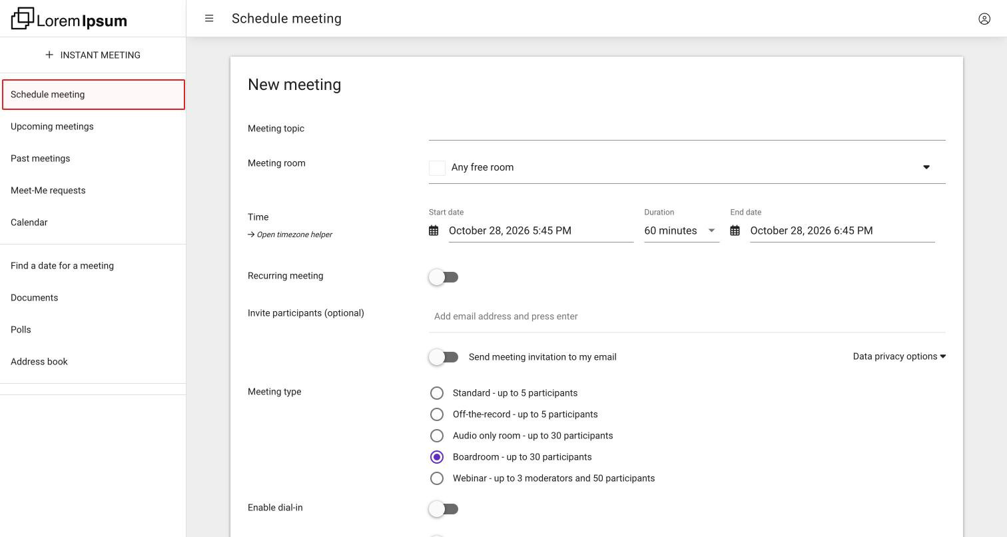Screen dimensions: 1007x537
Task: Open Find a date for a meeting
Action: (x=93, y=266)
